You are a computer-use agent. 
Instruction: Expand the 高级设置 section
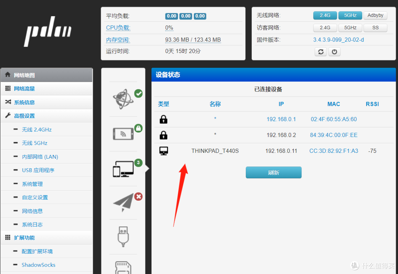(47, 116)
